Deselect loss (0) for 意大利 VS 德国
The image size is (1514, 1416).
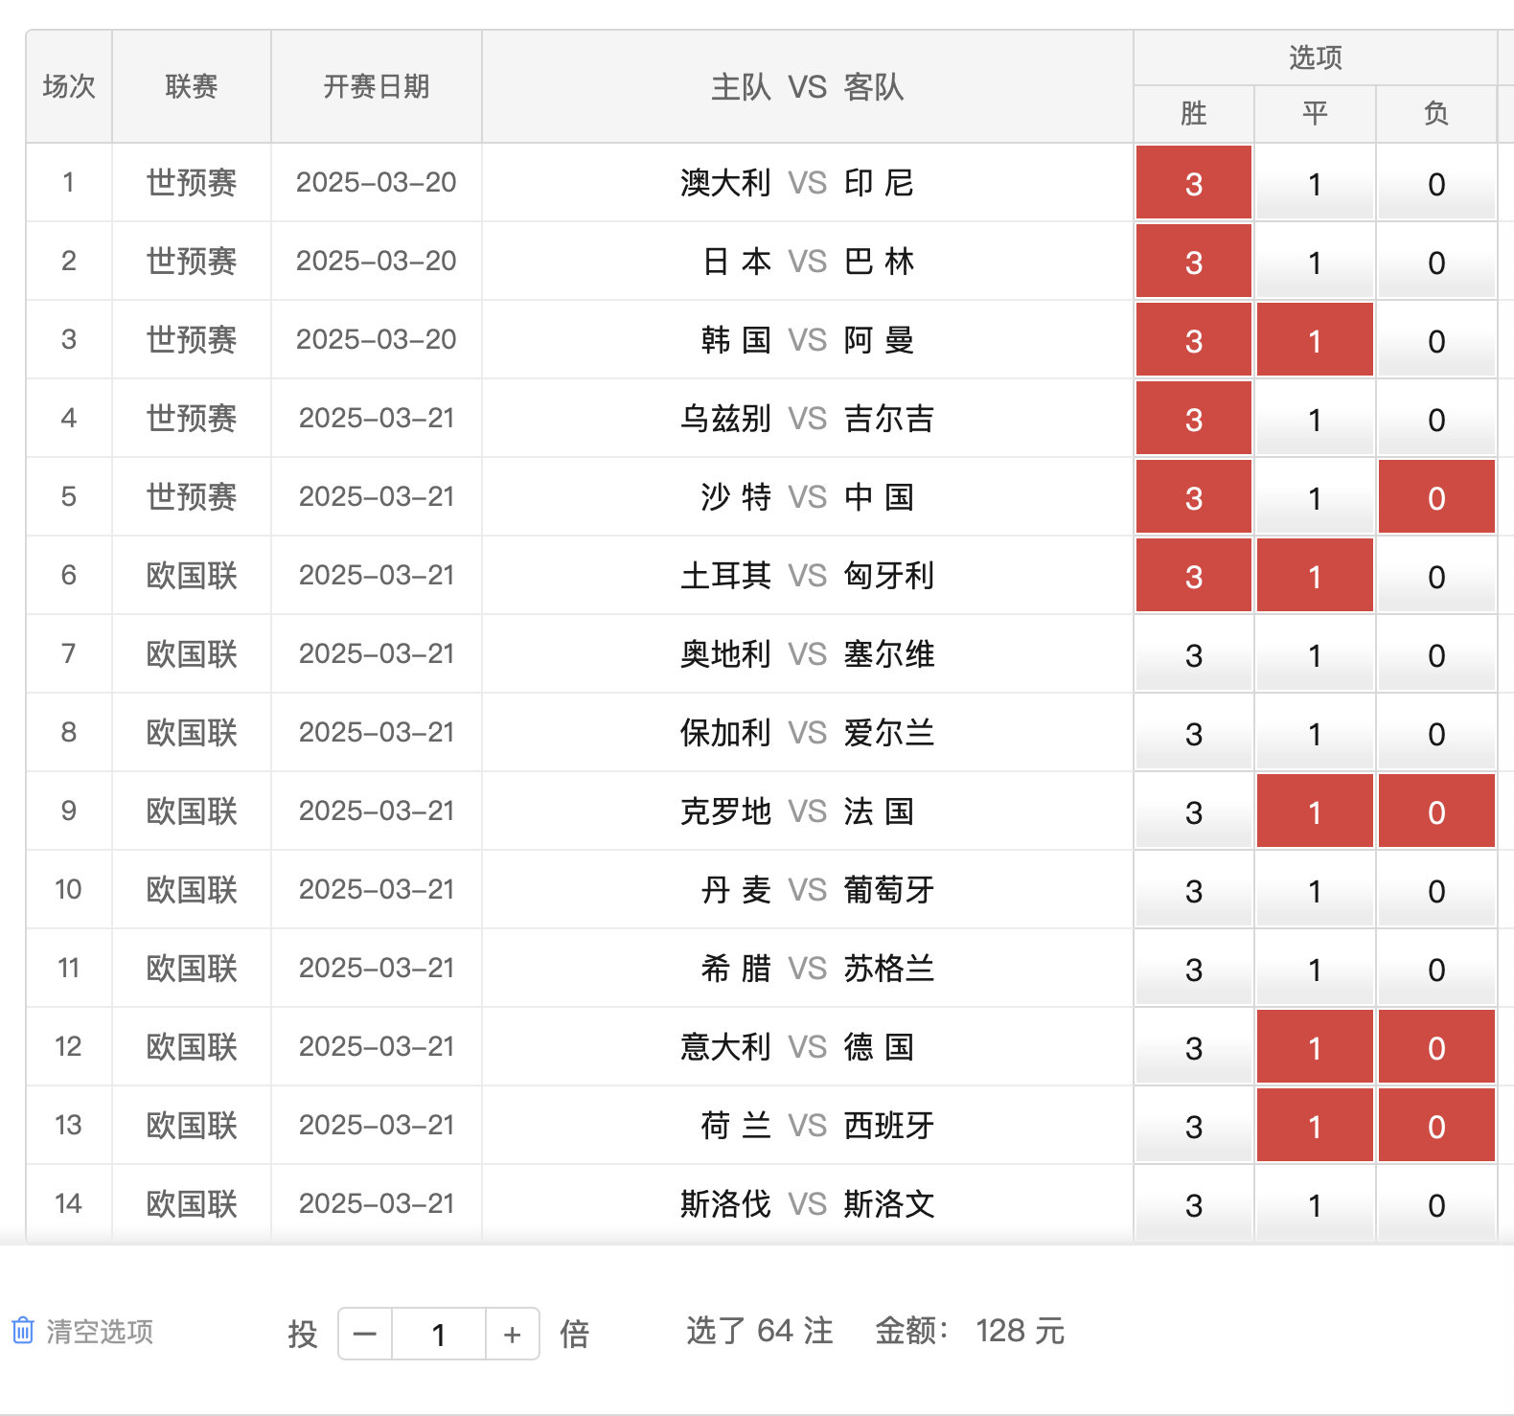1435,1047
